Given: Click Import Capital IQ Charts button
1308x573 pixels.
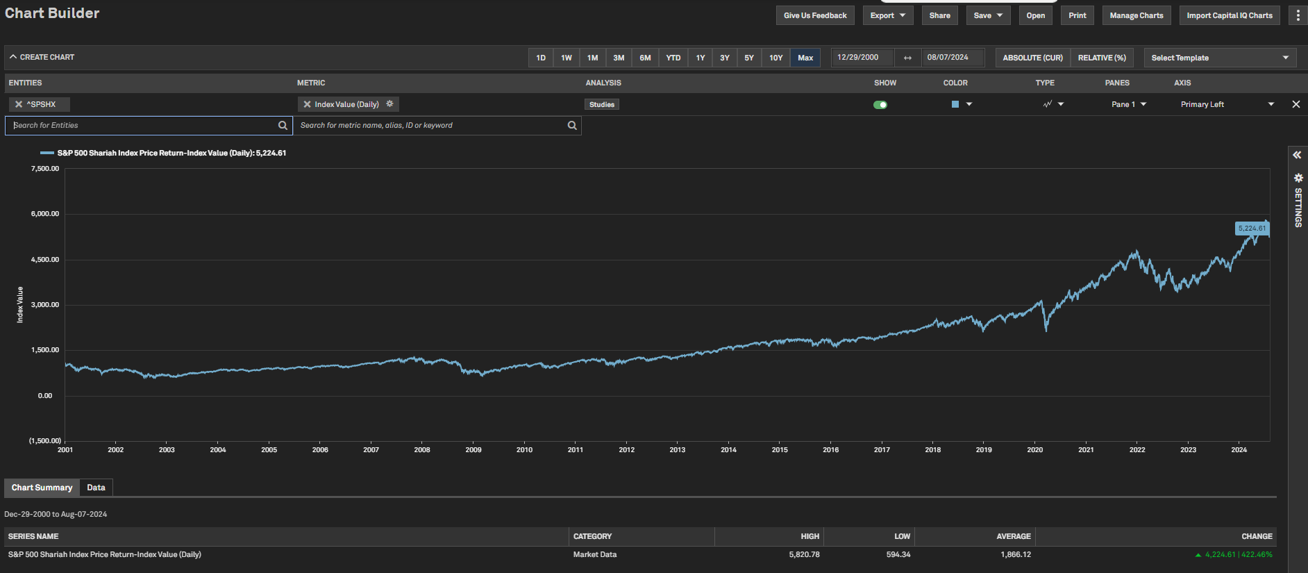Looking at the screenshot, I should [1229, 15].
